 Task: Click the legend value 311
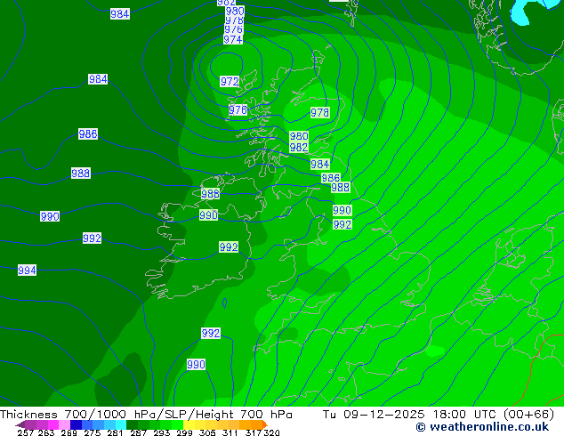(230, 432)
